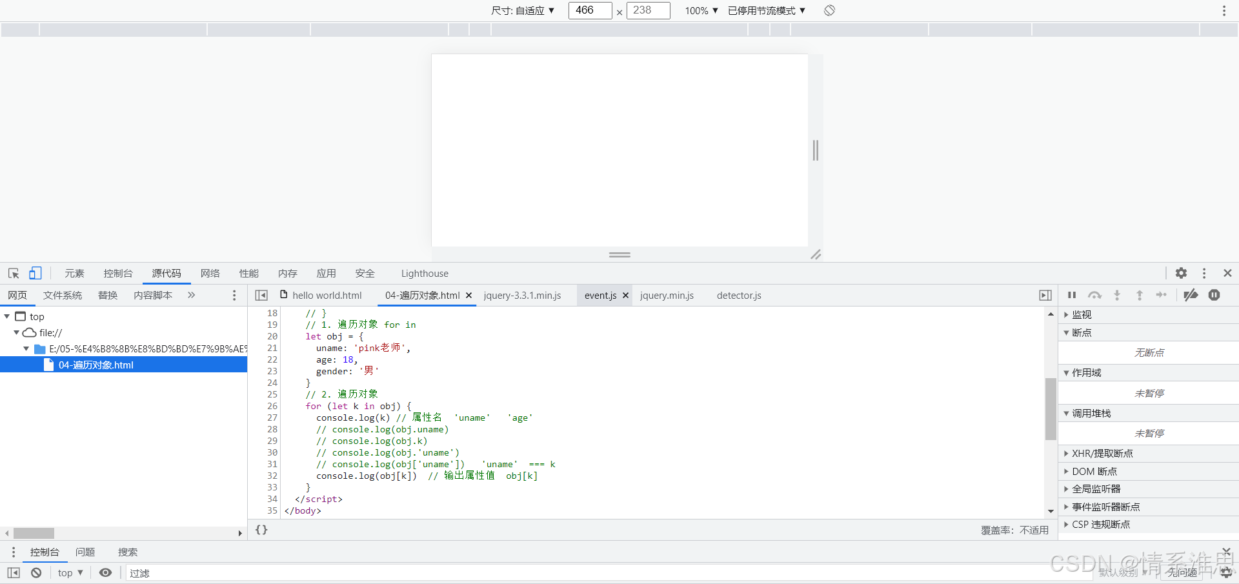This screenshot has width=1239, height=584.
Task: Open console drawer three-dot menu
Action: coord(14,552)
